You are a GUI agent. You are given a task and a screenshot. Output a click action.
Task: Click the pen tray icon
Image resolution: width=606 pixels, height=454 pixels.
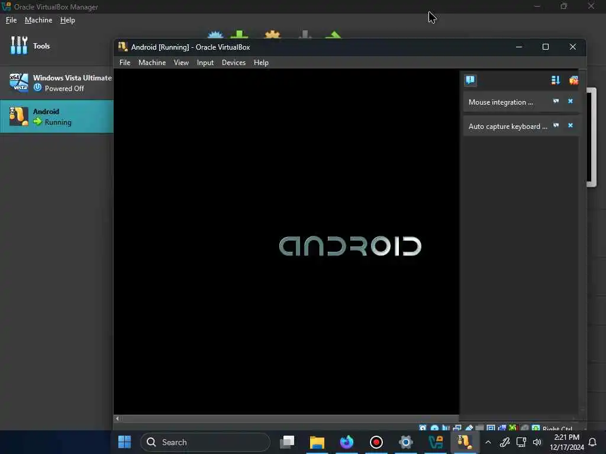coord(504,442)
